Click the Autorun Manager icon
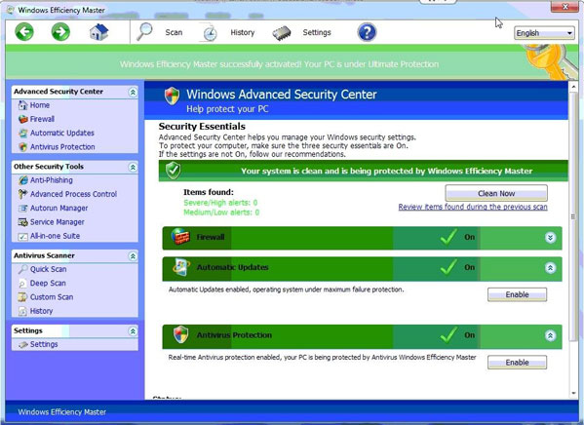Viewport: 584px width, 425px height. (23, 209)
